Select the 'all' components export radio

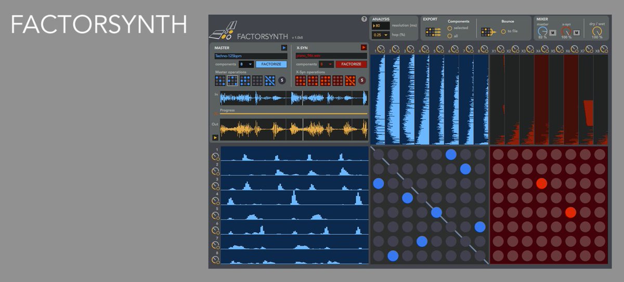click(450, 36)
